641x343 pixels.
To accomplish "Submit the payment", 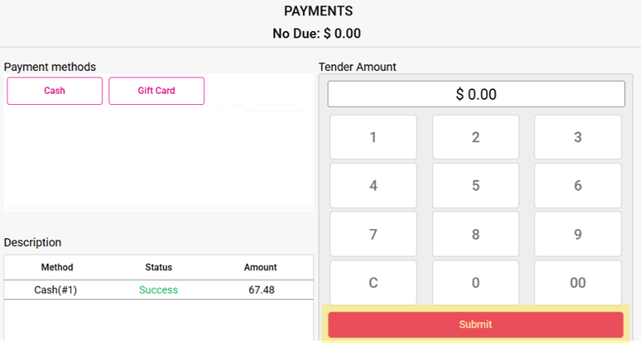I will 475,325.
